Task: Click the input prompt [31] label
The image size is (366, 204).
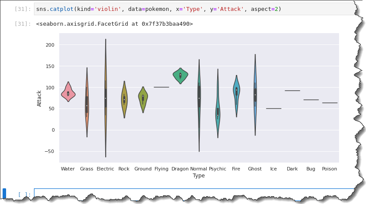Action: click(x=23, y=9)
